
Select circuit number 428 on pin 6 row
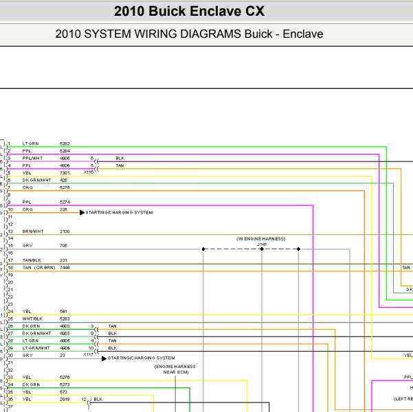63,181
